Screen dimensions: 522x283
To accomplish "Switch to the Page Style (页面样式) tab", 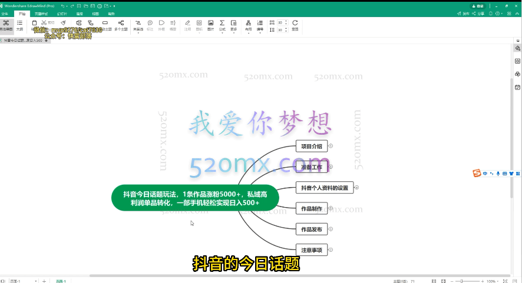I will 41,14.
